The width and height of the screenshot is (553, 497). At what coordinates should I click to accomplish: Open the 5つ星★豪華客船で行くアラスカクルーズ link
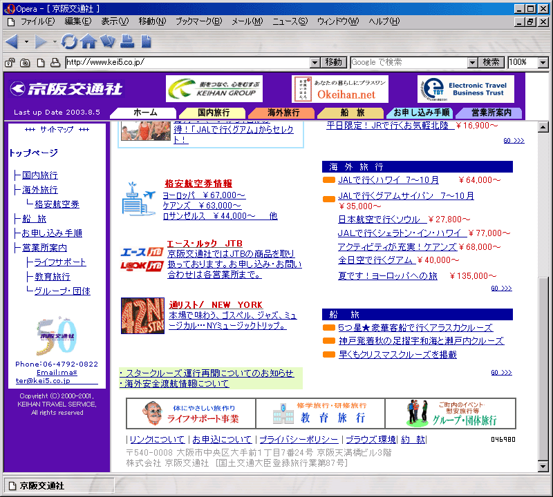coord(415,328)
